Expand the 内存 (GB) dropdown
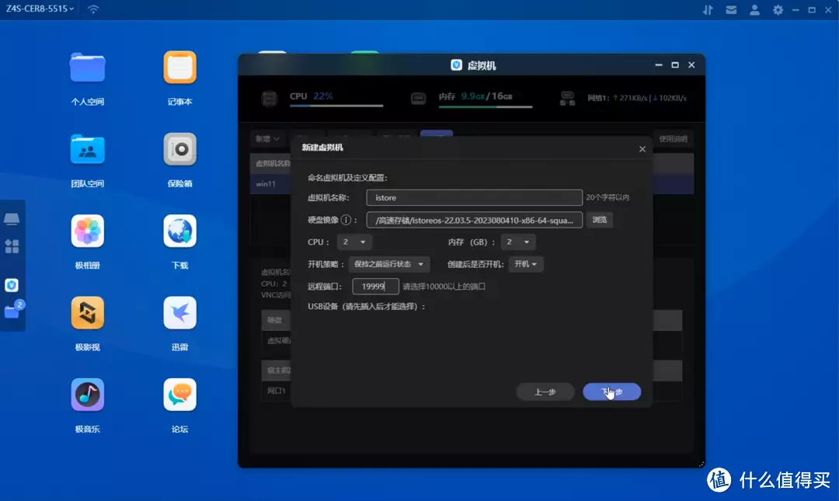Viewport: 839px width, 501px height. coord(518,242)
